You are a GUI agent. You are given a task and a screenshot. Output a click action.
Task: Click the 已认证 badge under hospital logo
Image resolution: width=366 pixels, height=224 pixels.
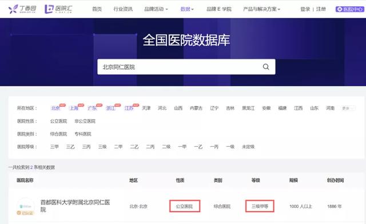pos(25,213)
